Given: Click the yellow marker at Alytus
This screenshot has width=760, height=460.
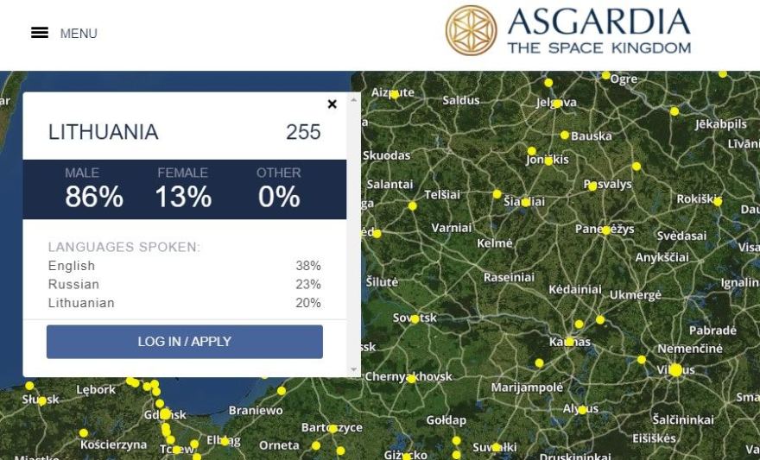Looking at the screenshot, I should [x=582, y=410].
